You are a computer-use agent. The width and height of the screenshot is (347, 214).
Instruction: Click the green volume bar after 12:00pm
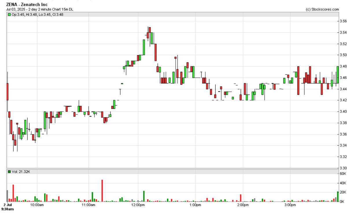click(144, 196)
